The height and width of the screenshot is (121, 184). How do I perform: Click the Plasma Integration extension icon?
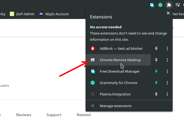(93, 94)
